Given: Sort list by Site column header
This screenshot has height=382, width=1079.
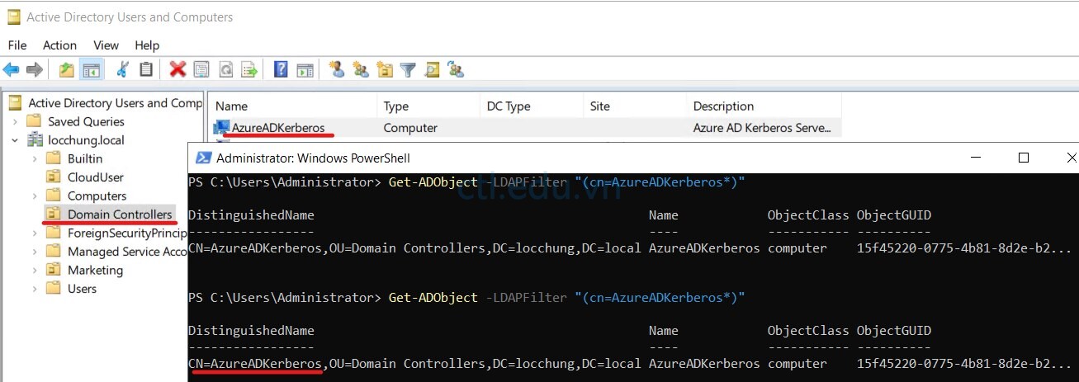Looking at the screenshot, I should 634,106.
